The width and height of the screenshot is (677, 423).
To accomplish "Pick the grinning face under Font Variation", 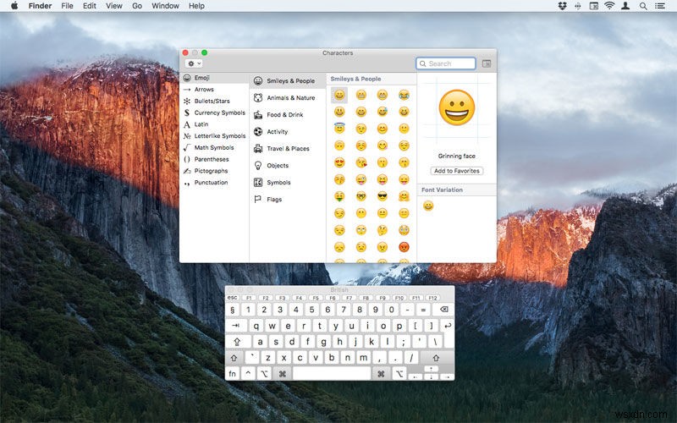I will coord(428,206).
